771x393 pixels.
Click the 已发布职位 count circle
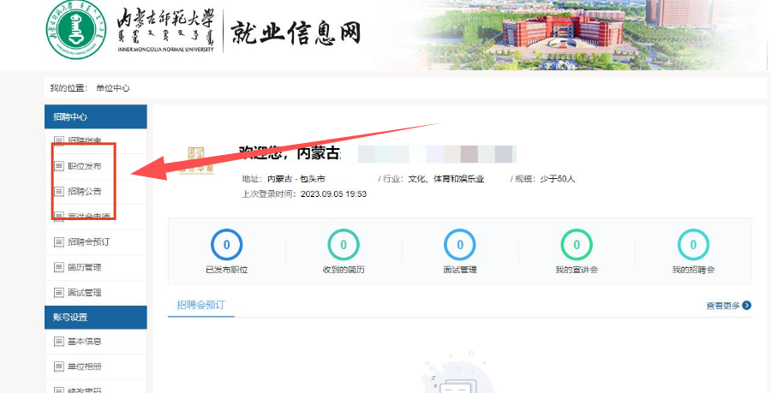[226, 245]
